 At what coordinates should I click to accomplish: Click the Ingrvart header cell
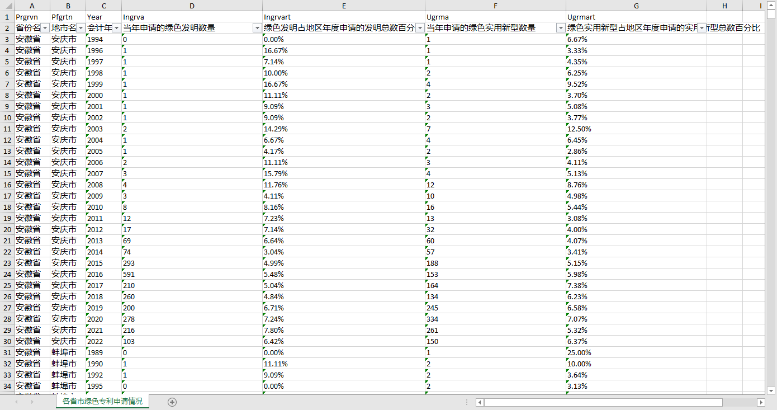point(344,17)
